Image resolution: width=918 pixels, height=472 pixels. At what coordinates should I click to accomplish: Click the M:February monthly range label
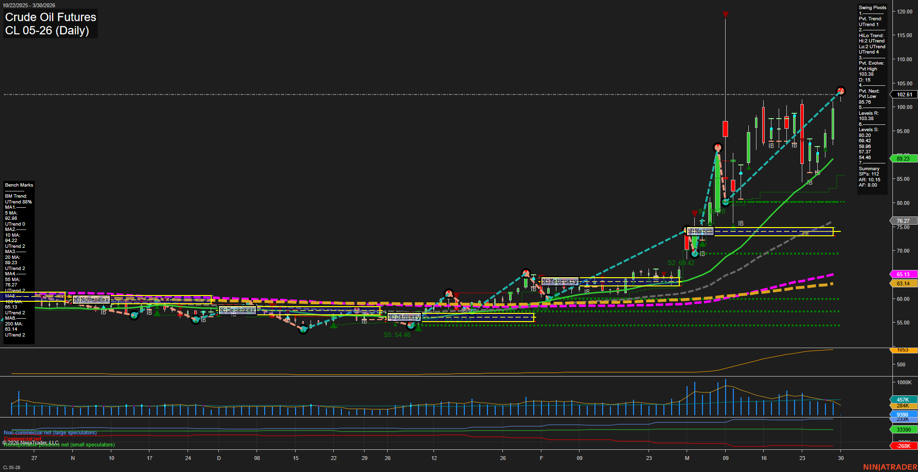click(x=559, y=281)
